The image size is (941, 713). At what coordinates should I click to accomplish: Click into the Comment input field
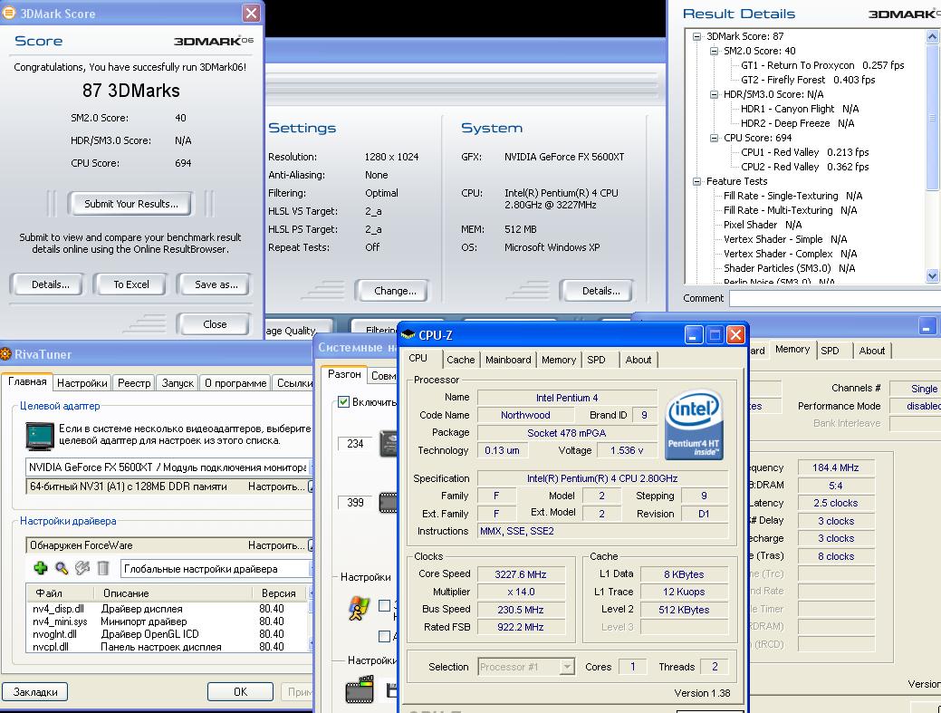point(835,298)
